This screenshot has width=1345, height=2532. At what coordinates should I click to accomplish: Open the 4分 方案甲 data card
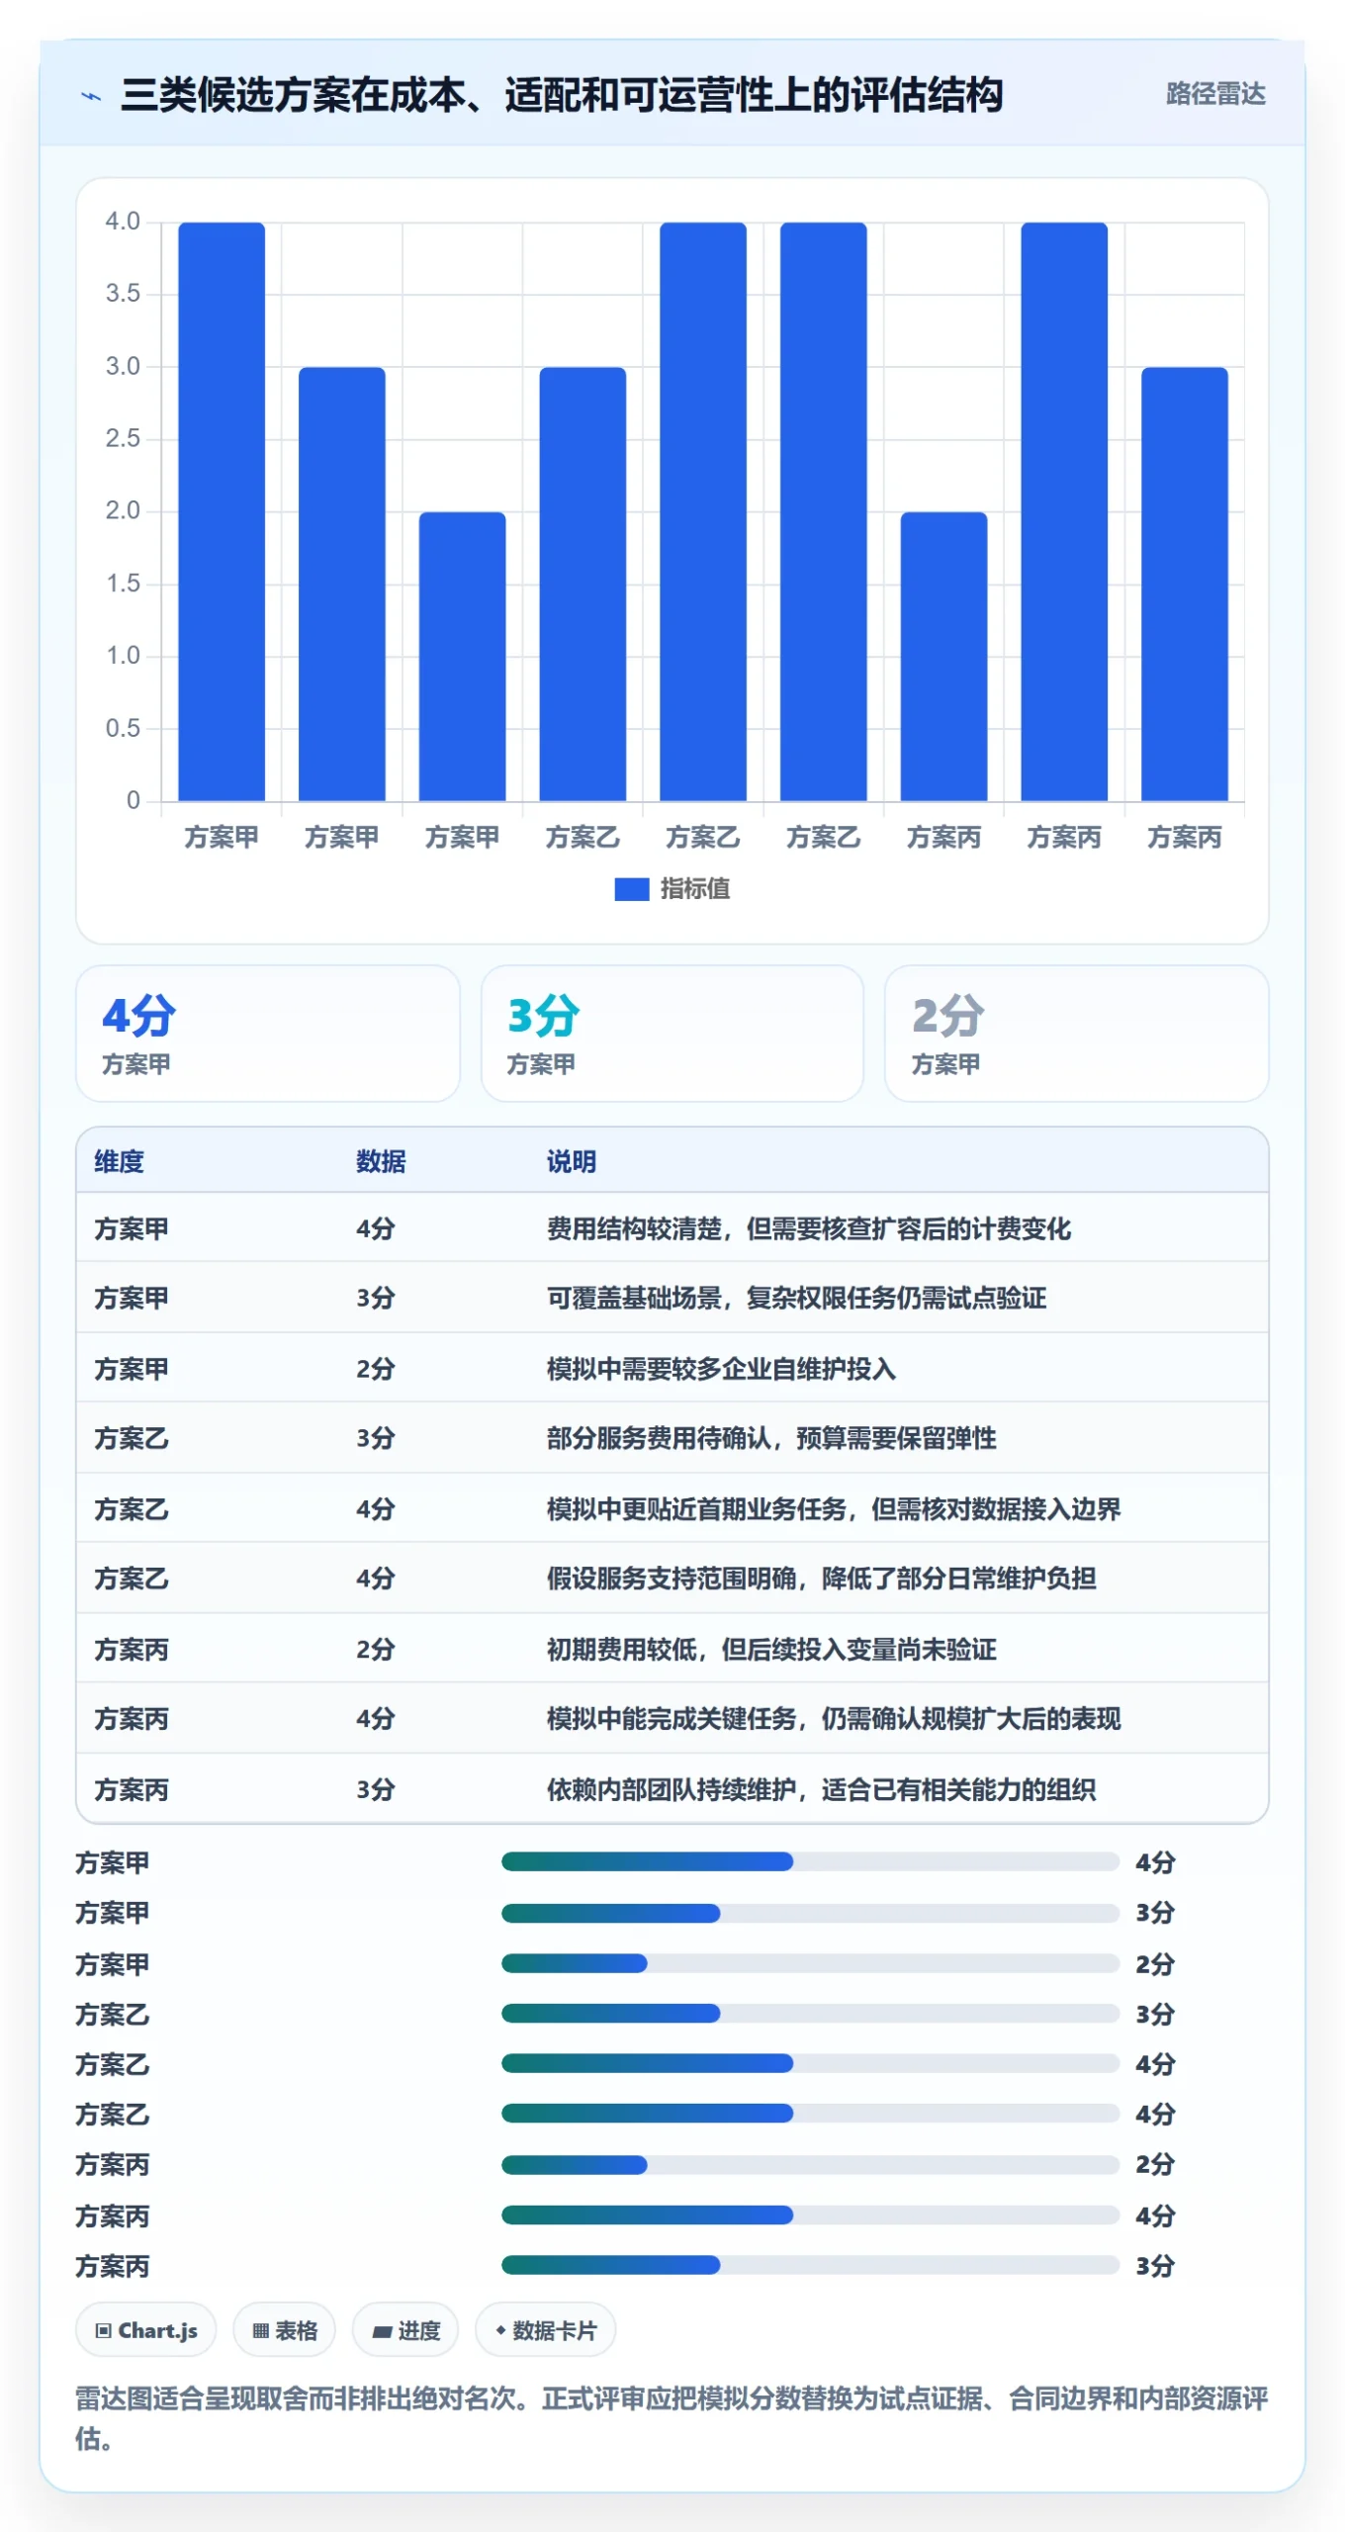point(268,1034)
